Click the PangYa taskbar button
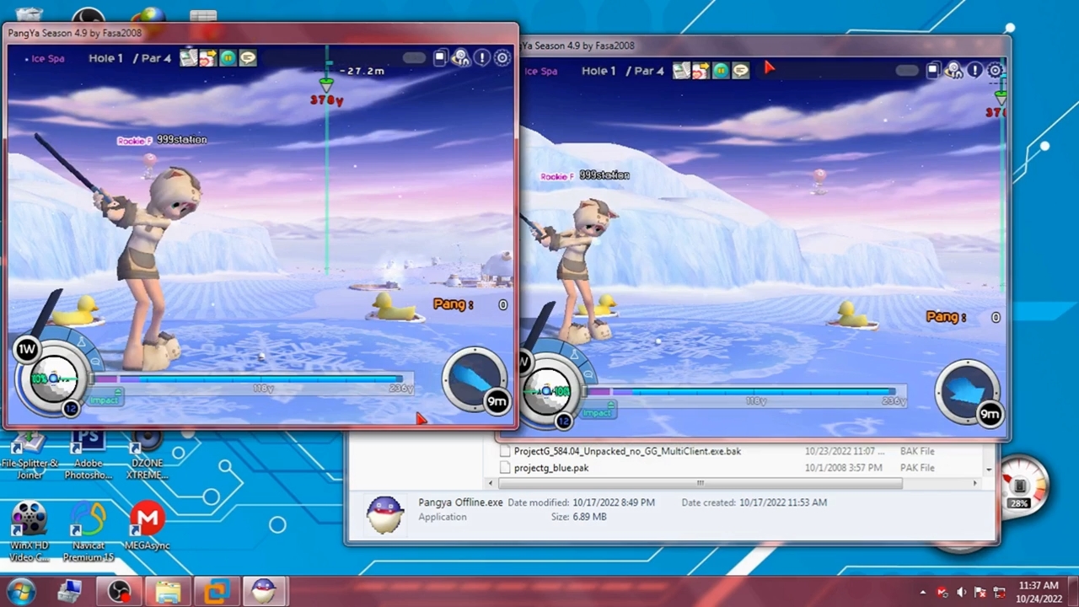This screenshot has height=607, width=1079. (x=265, y=591)
